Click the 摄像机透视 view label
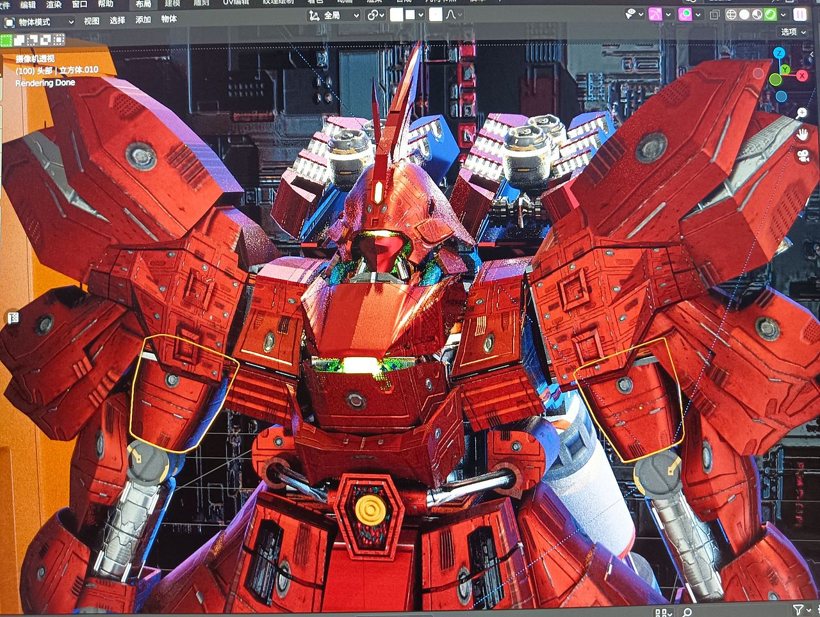This screenshot has width=820, height=617. pos(35,58)
